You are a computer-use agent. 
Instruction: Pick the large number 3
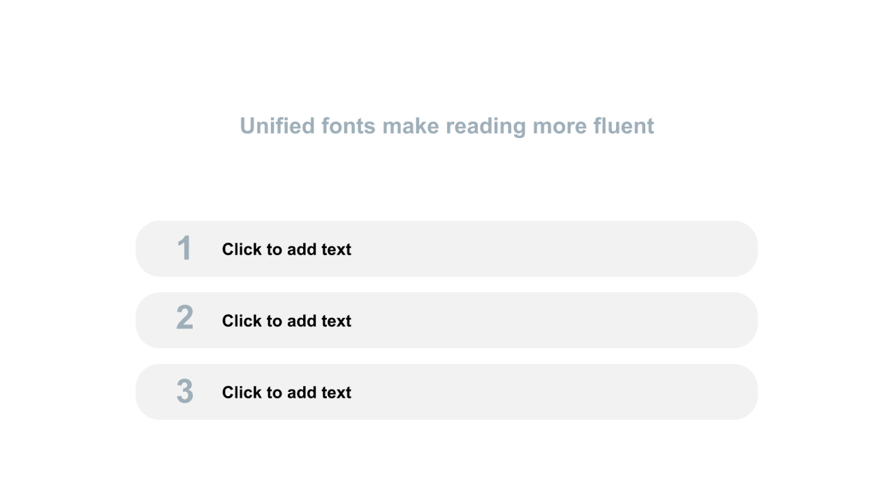pos(184,391)
